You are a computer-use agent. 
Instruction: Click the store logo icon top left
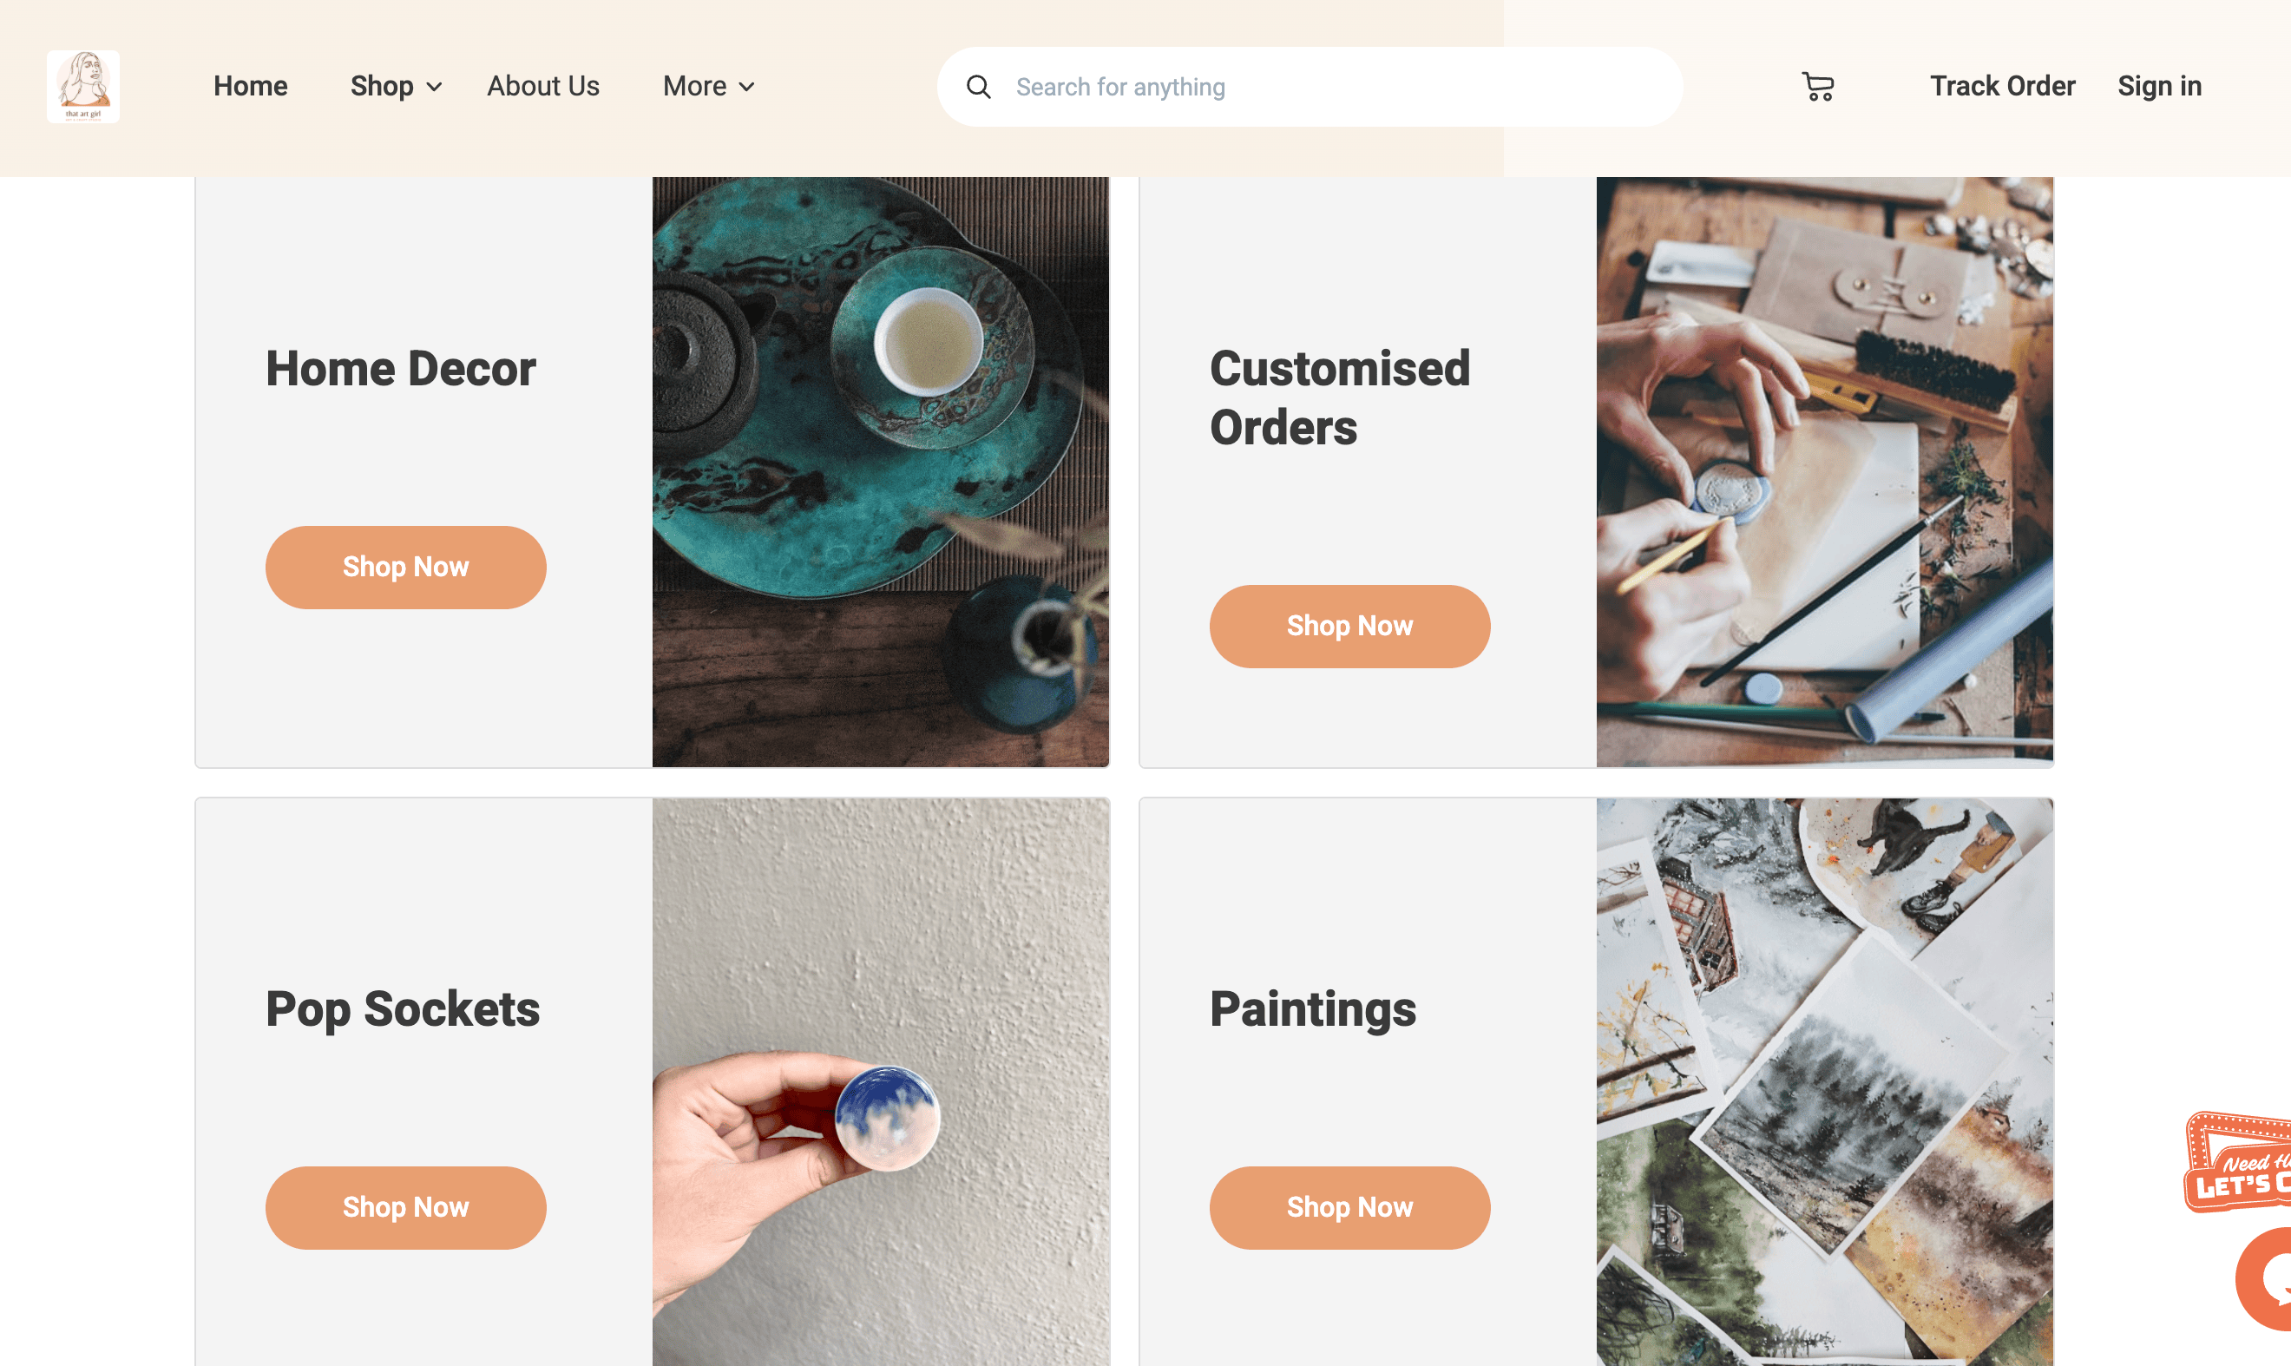pos(83,86)
